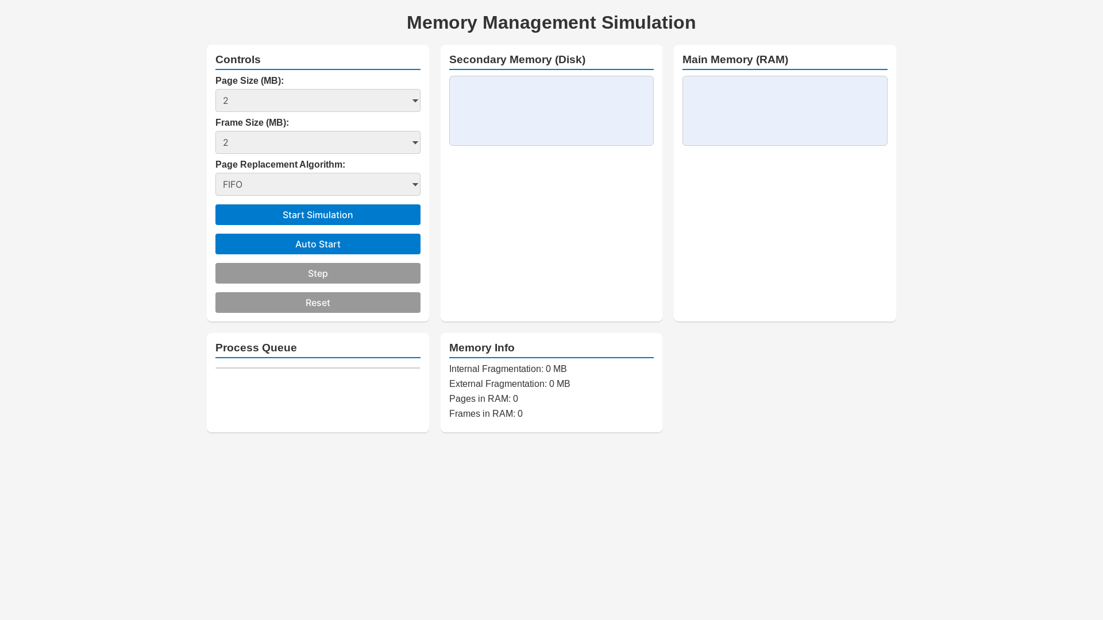Click the Pages in RAM: 0 text
Image resolution: width=1103 pixels, height=620 pixels.
[x=484, y=399]
